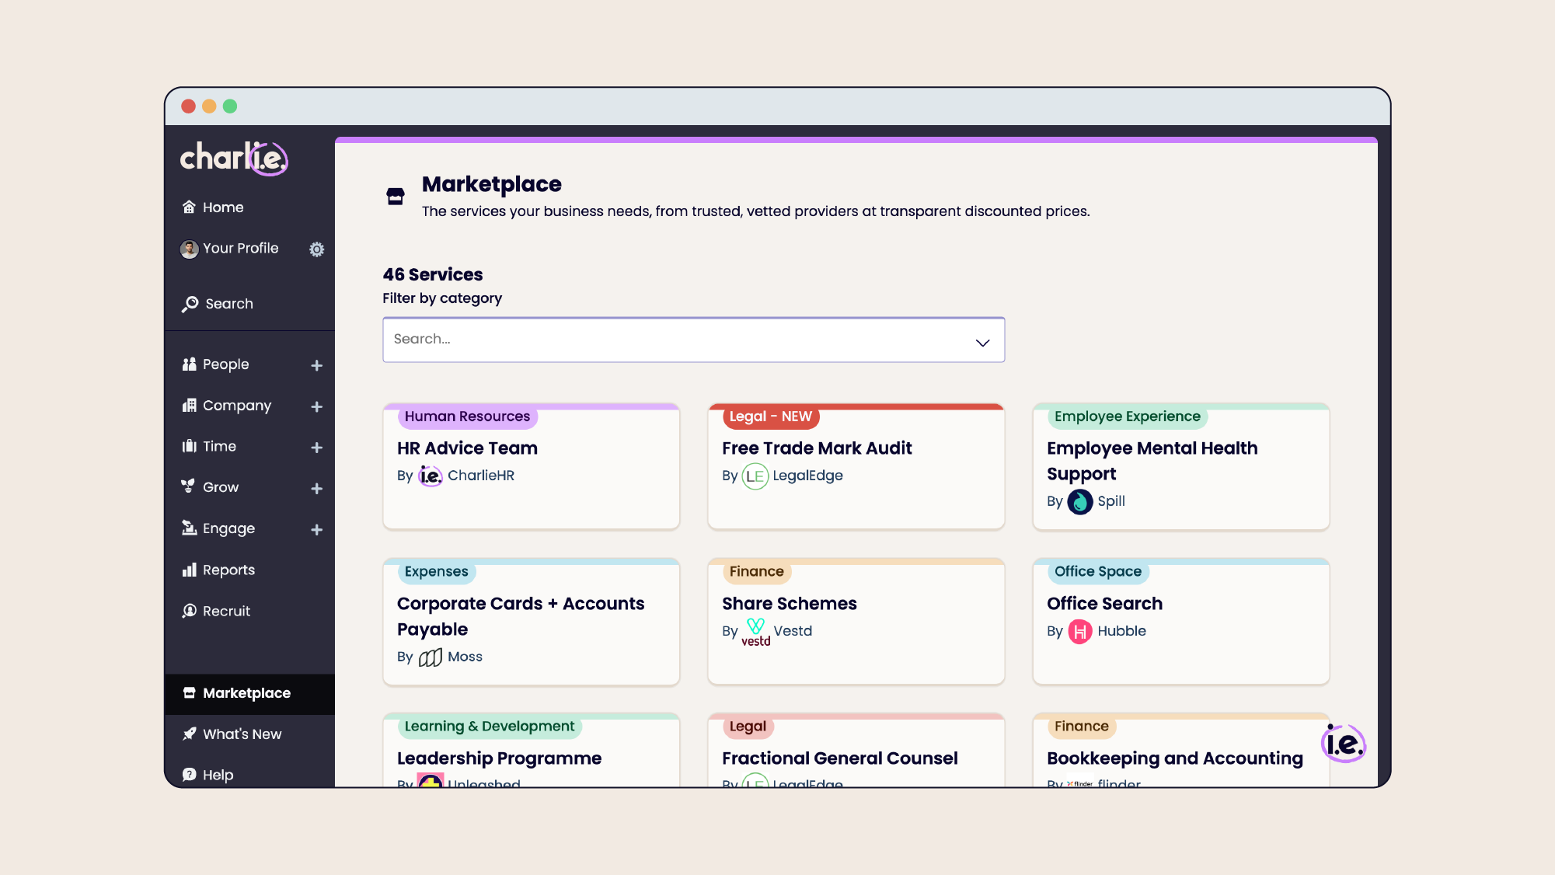The height and width of the screenshot is (875, 1555).
Task: Go to What's New in sidebar
Action: tap(242, 734)
